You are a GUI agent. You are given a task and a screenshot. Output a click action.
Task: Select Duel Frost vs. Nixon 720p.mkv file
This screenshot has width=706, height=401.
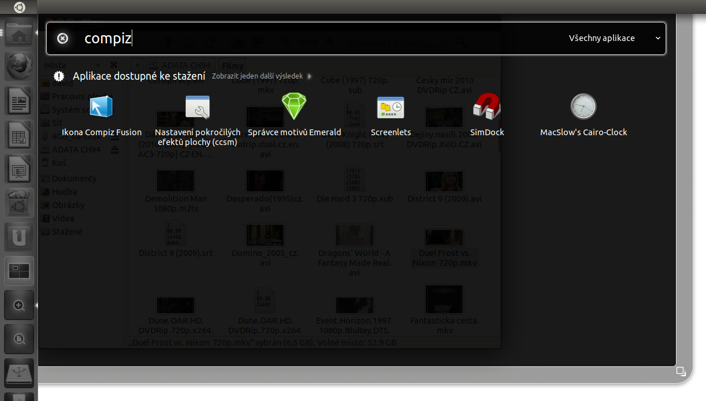(x=444, y=247)
